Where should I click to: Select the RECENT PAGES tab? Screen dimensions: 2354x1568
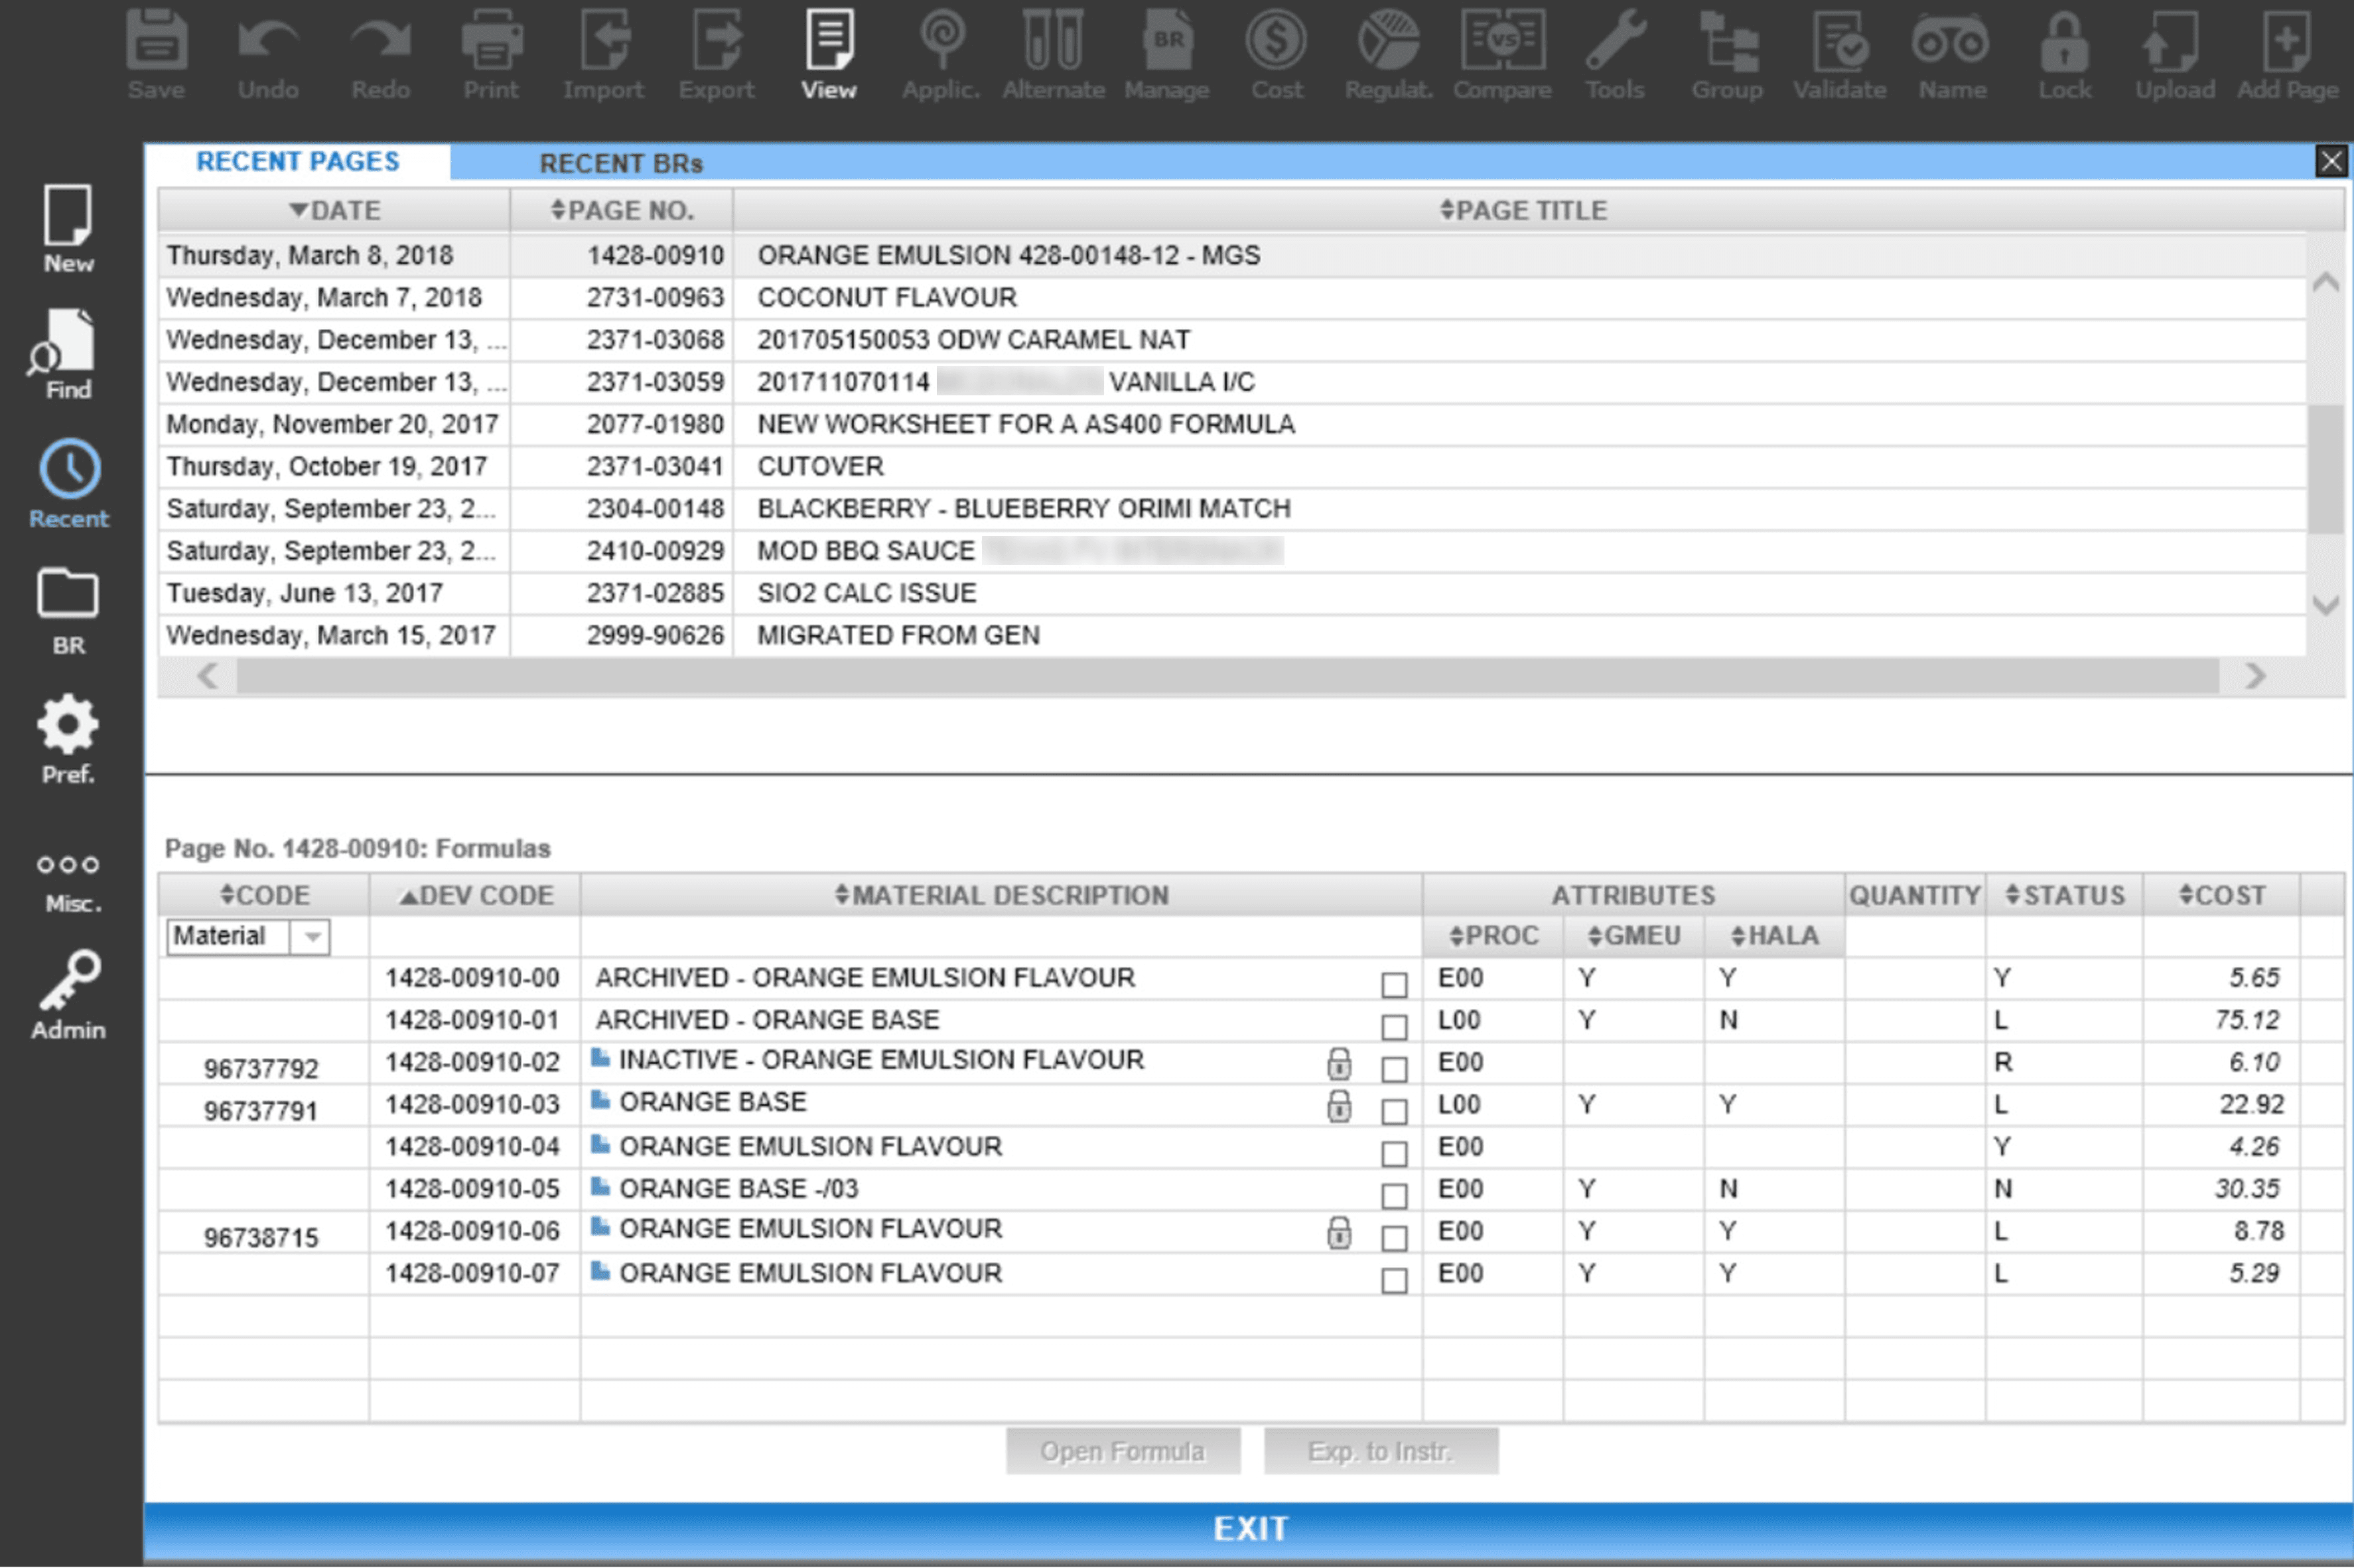pos(297,162)
